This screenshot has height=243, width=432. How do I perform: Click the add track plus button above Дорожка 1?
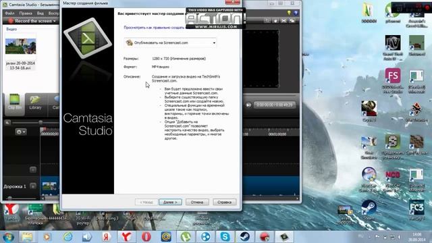pyautogui.click(x=33, y=169)
